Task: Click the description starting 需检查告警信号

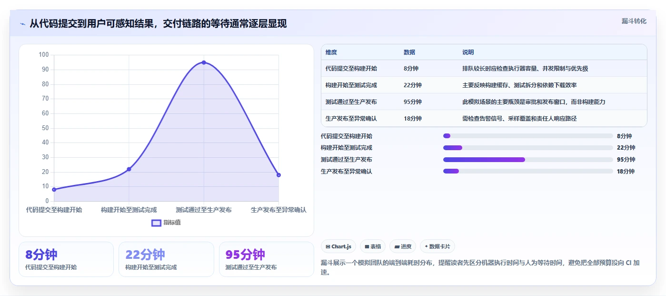Action: tap(519, 119)
